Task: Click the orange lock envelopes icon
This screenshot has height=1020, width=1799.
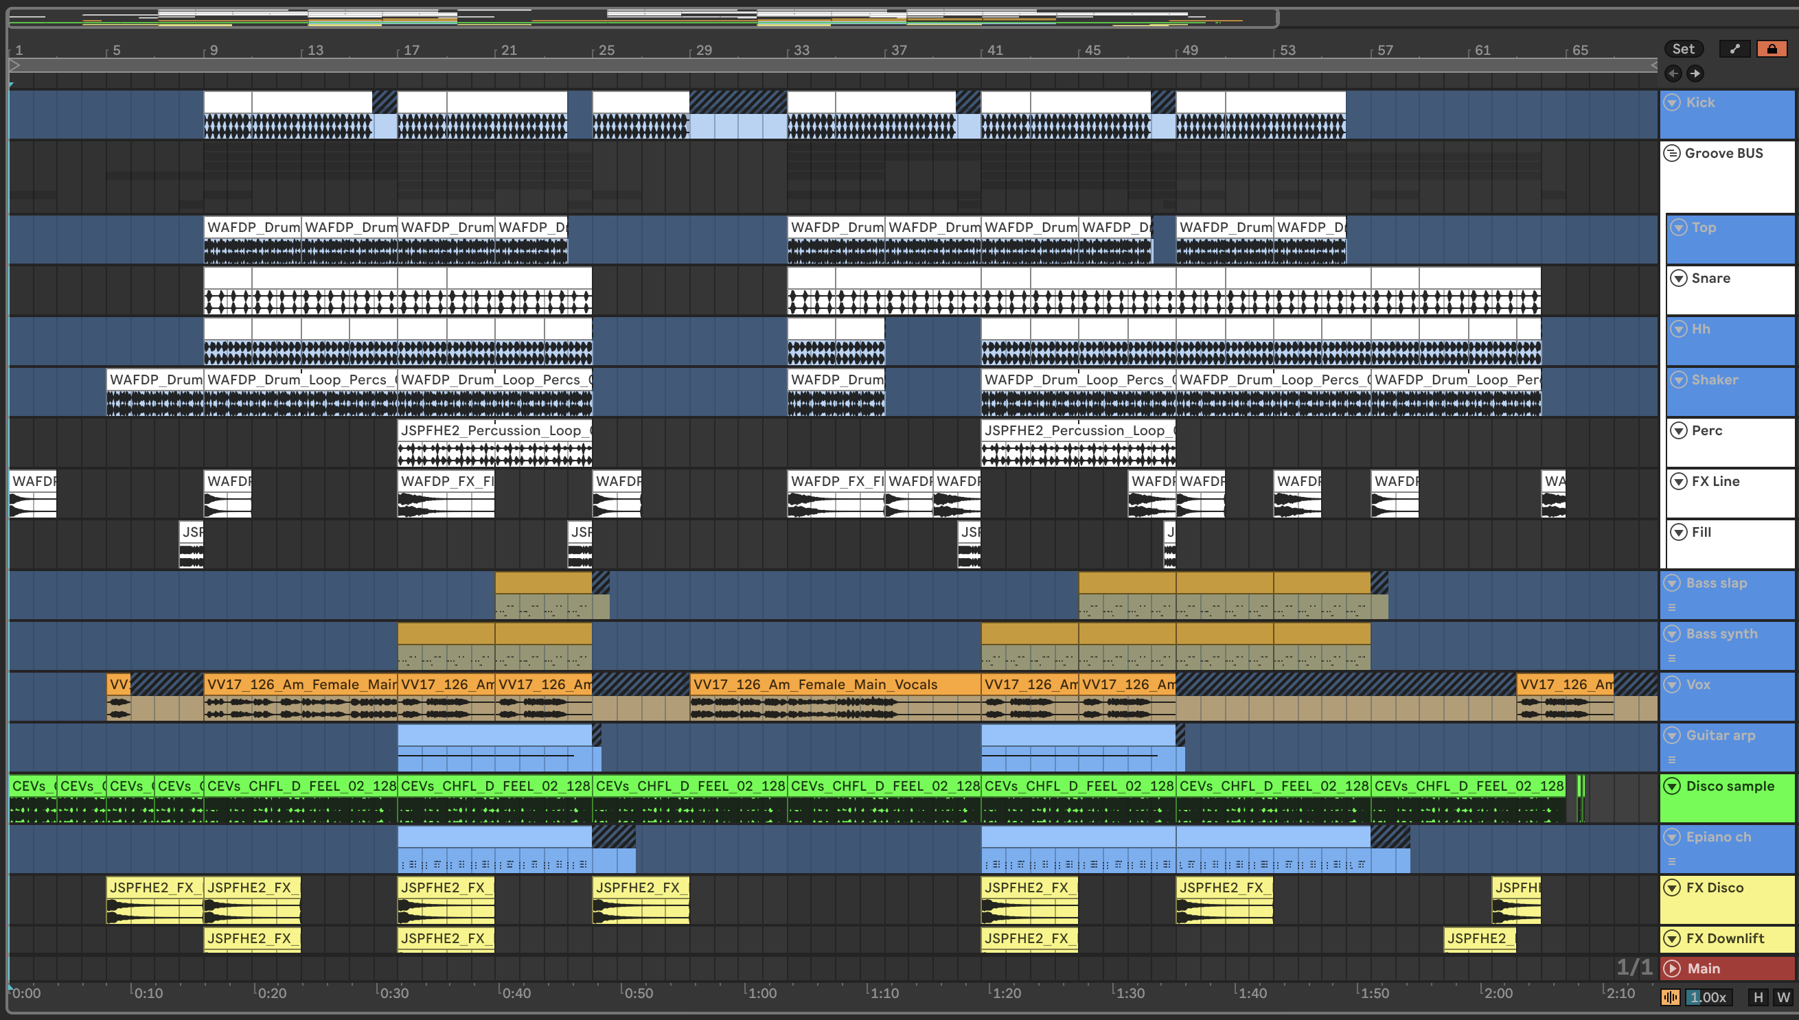Action: click(1772, 48)
